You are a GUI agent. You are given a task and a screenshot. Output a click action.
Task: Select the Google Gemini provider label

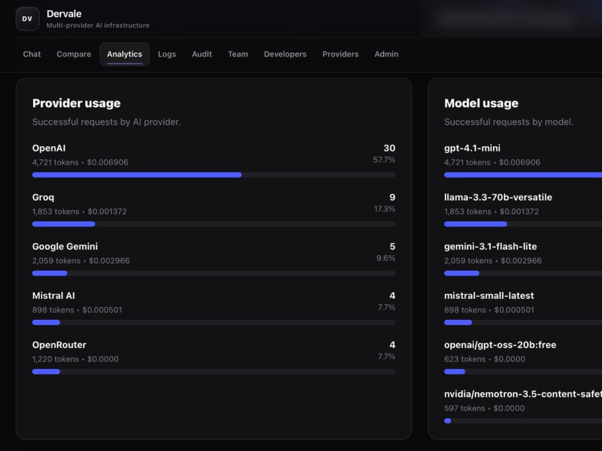click(x=65, y=247)
